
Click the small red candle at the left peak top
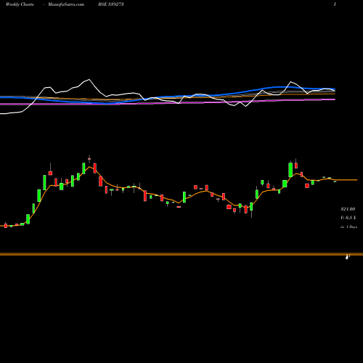[x=89, y=159]
